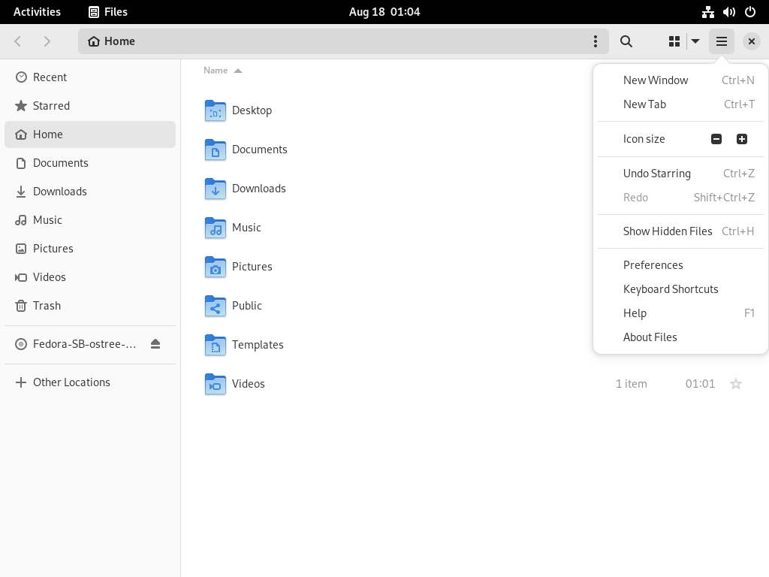Select the Templates folder icon
This screenshot has height=577, width=769.
(216, 345)
